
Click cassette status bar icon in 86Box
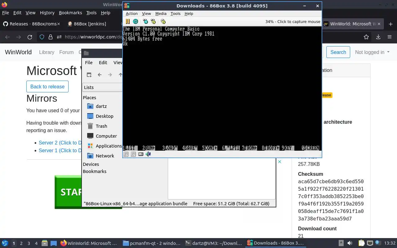click(x=141, y=154)
